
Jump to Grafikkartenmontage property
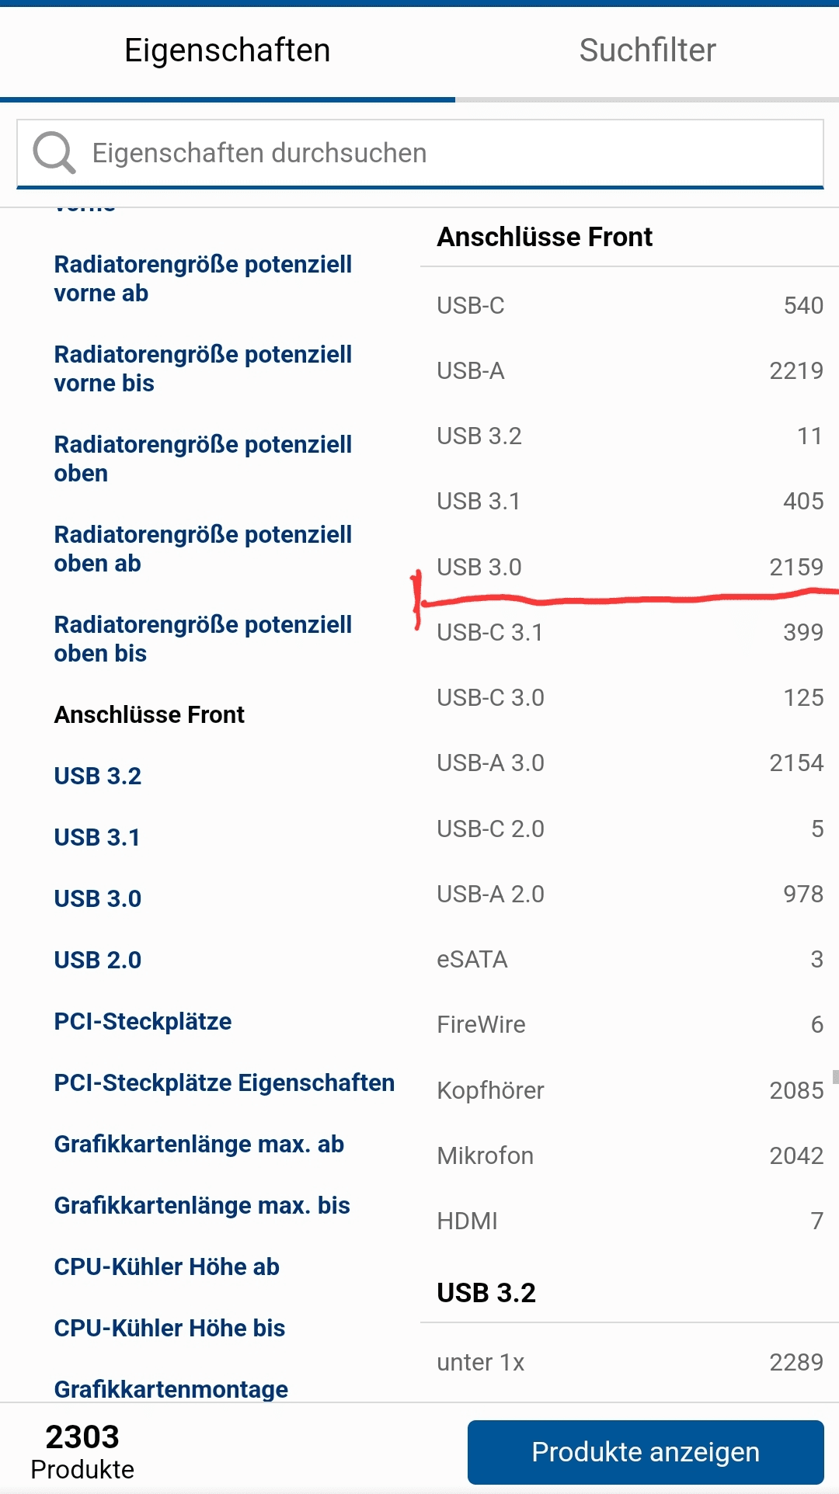pos(171,1389)
